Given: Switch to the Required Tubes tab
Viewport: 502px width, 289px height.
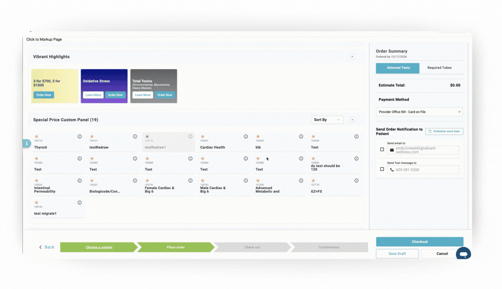Looking at the screenshot, I should tap(439, 68).
